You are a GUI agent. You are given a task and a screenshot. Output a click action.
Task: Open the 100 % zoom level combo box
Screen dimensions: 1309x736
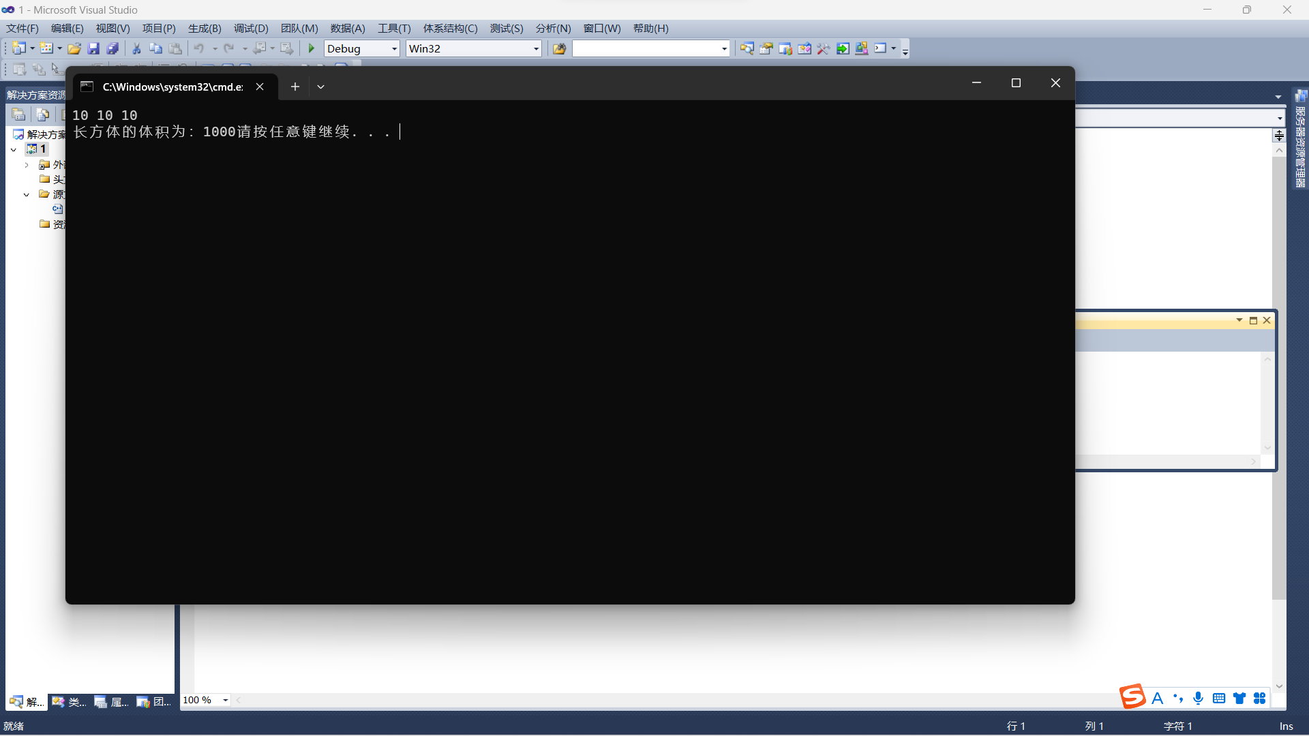[x=225, y=700]
